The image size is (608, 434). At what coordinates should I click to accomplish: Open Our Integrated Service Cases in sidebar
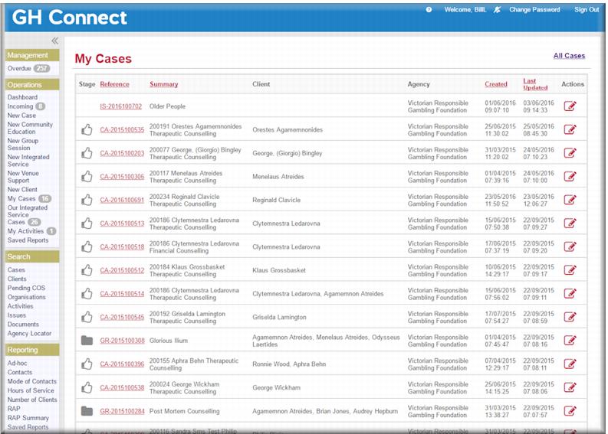click(x=27, y=214)
